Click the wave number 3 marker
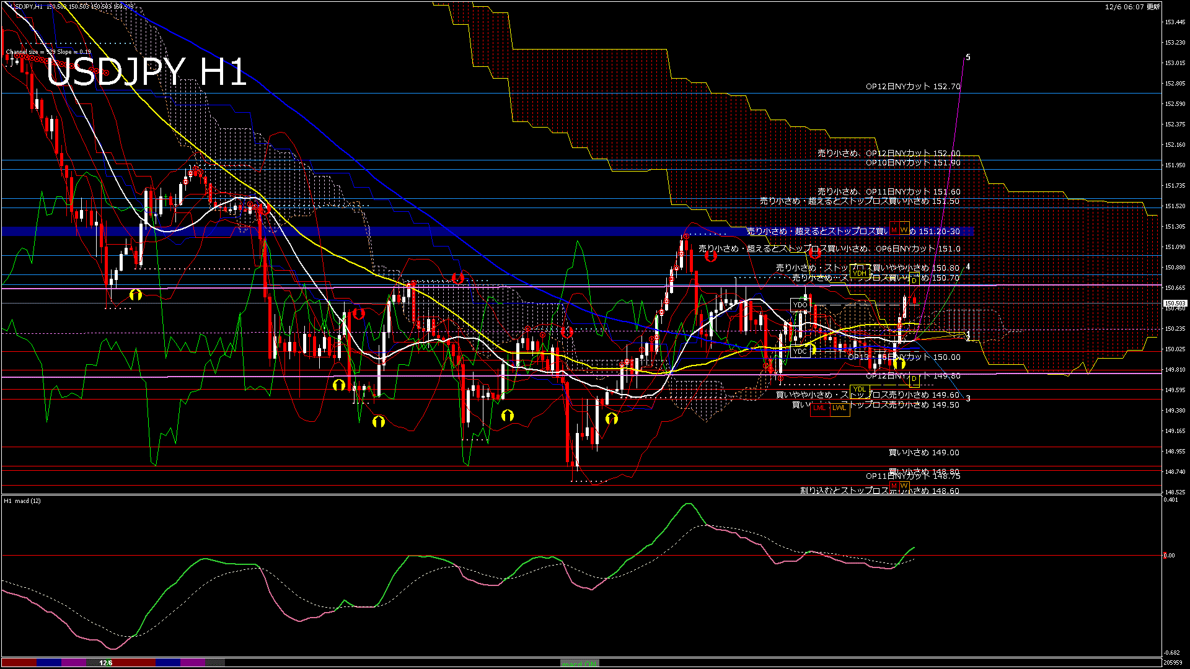Screen dimensions: 1190x669 coord(968,398)
